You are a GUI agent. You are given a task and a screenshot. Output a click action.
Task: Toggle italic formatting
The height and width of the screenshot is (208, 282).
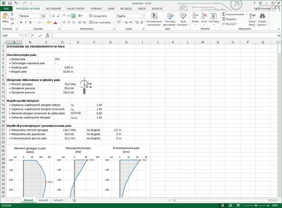(x=25, y=22)
